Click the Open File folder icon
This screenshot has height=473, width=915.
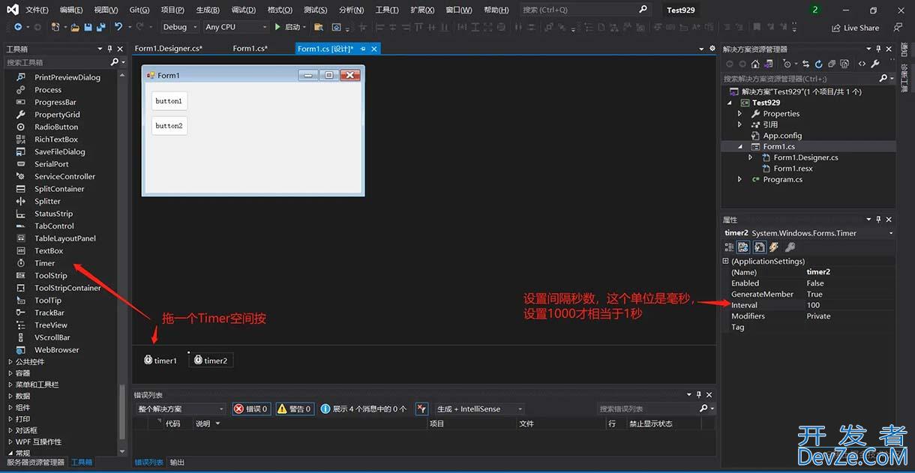pos(74,27)
